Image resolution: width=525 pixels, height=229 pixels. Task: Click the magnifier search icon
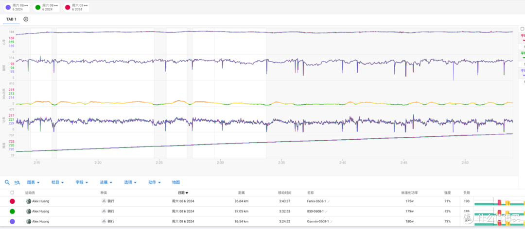pyautogui.click(x=7, y=182)
